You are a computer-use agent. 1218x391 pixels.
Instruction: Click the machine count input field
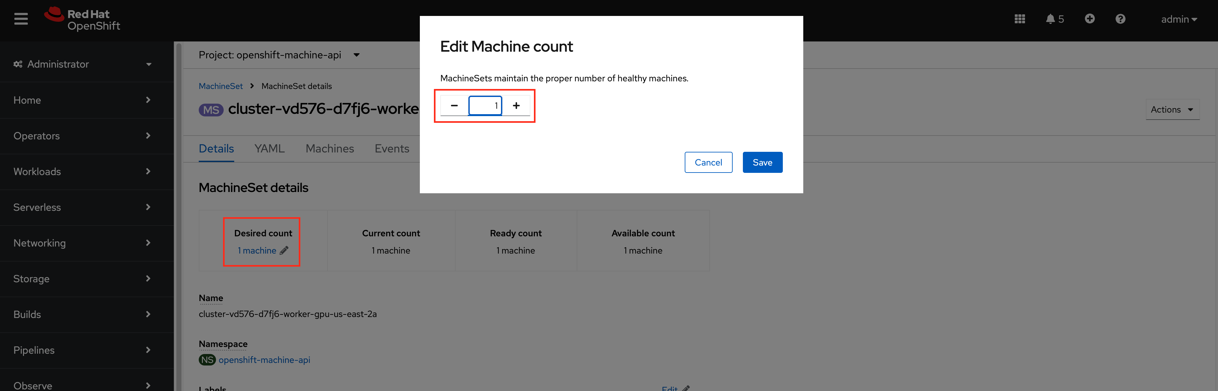tap(485, 105)
